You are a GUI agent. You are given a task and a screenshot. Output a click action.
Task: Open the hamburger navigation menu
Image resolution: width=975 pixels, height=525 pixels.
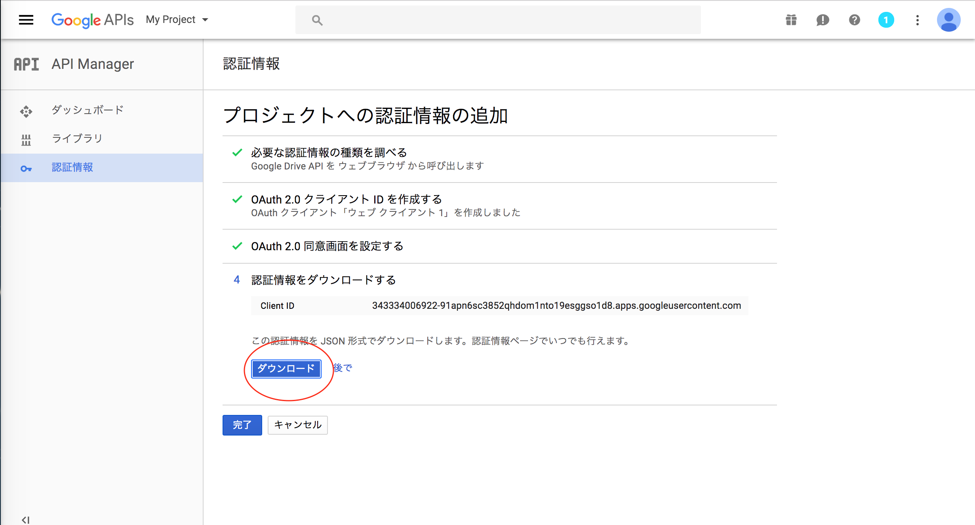(26, 20)
